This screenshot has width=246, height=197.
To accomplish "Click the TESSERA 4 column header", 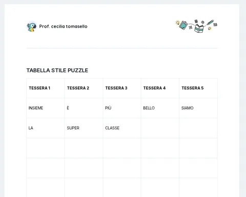I will point(160,88).
